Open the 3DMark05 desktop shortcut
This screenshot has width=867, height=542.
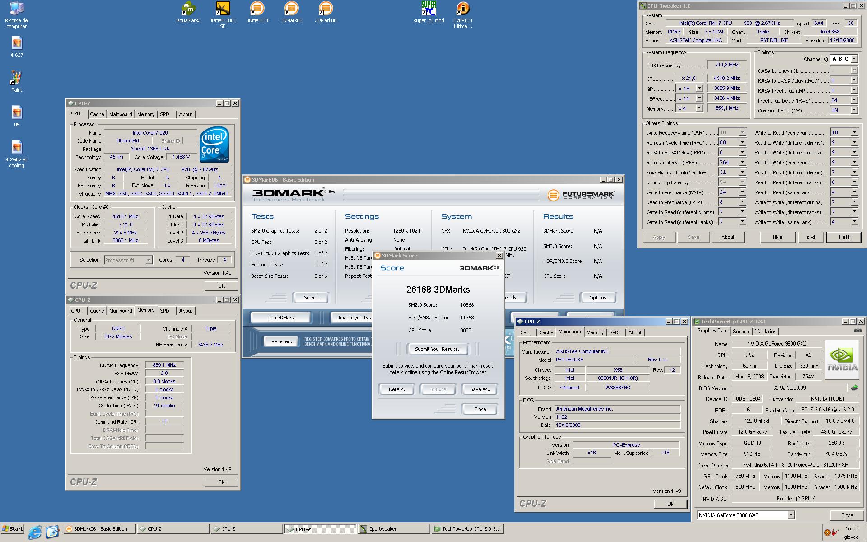click(291, 12)
